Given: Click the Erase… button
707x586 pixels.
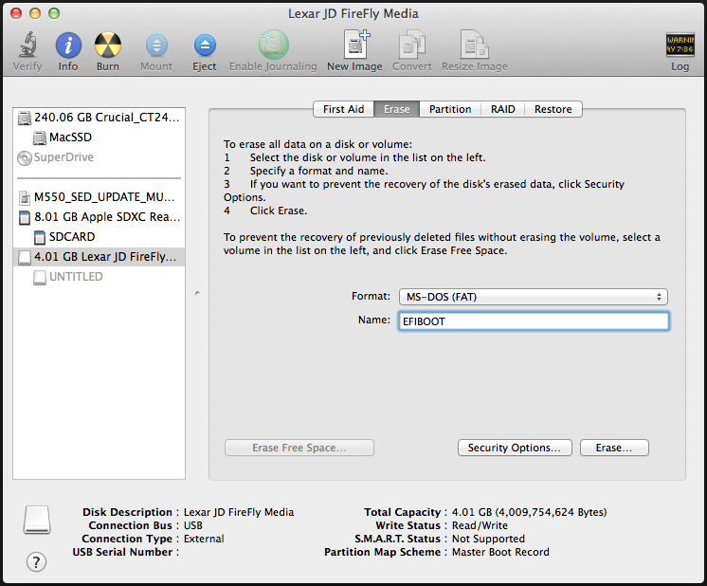Looking at the screenshot, I should (614, 448).
